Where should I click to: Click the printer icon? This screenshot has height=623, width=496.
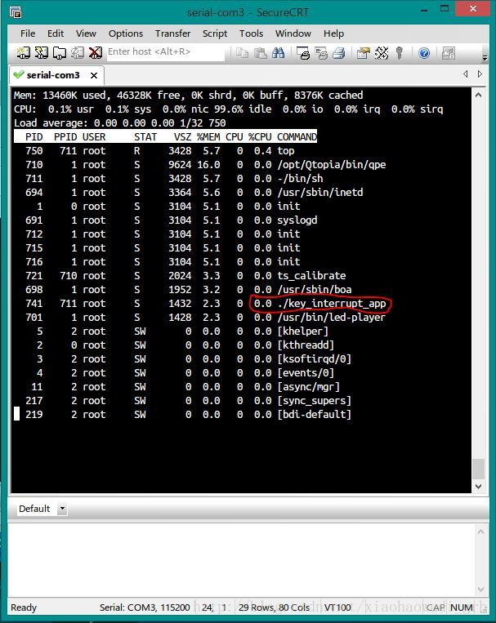coord(339,52)
